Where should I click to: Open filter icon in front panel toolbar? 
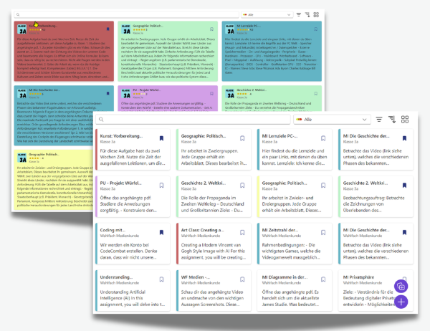(x=379, y=120)
